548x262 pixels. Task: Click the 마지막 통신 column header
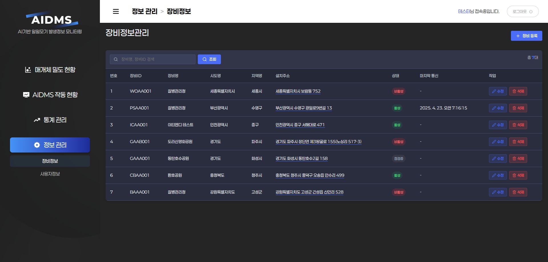coord(429,76)
